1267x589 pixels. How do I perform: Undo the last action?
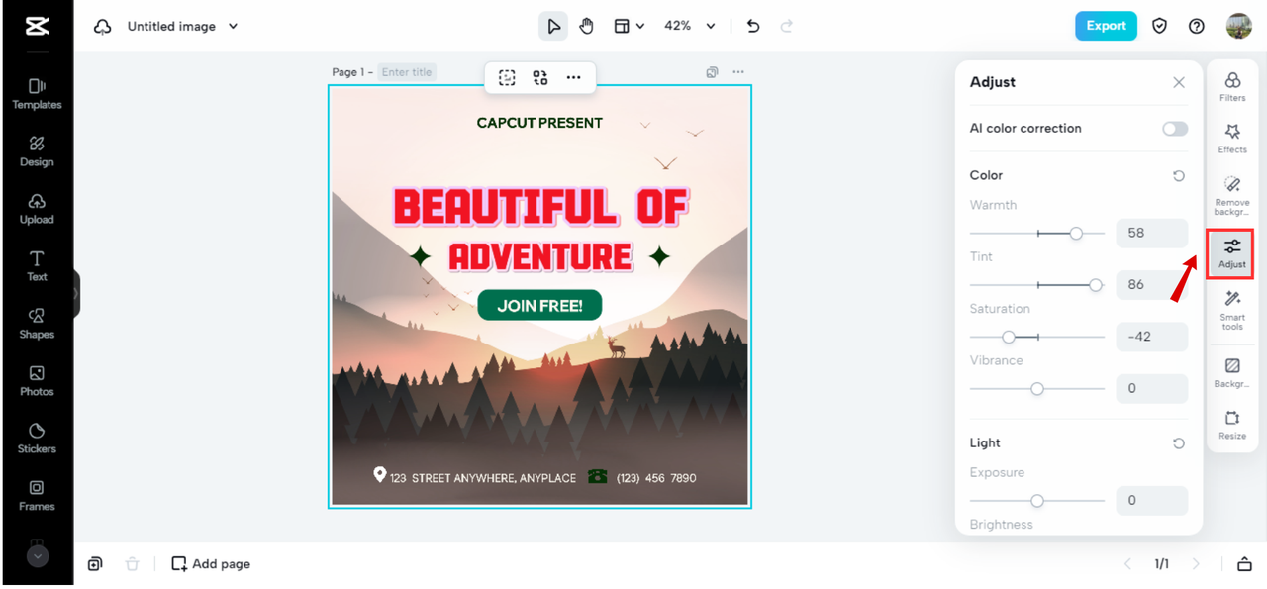click(x=753, y=26)
